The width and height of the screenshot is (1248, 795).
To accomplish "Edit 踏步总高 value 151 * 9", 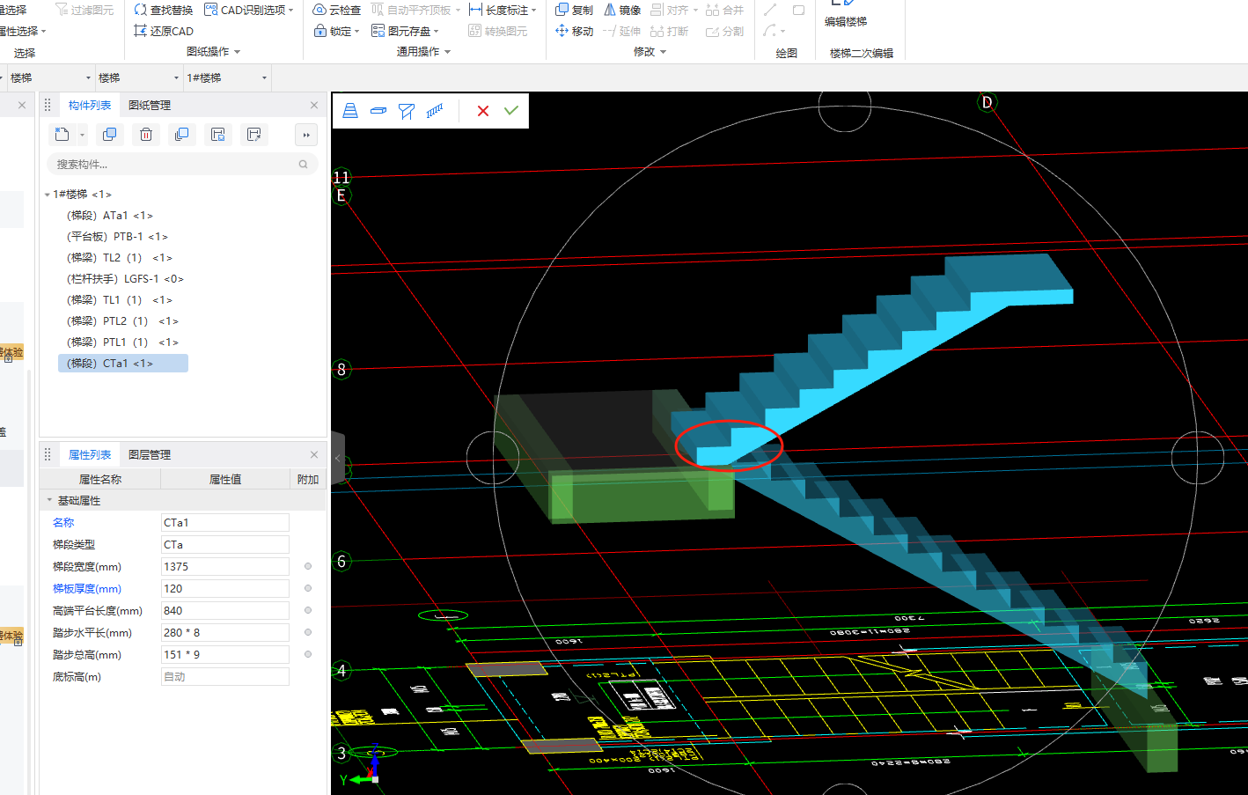I will coord(225,655).
